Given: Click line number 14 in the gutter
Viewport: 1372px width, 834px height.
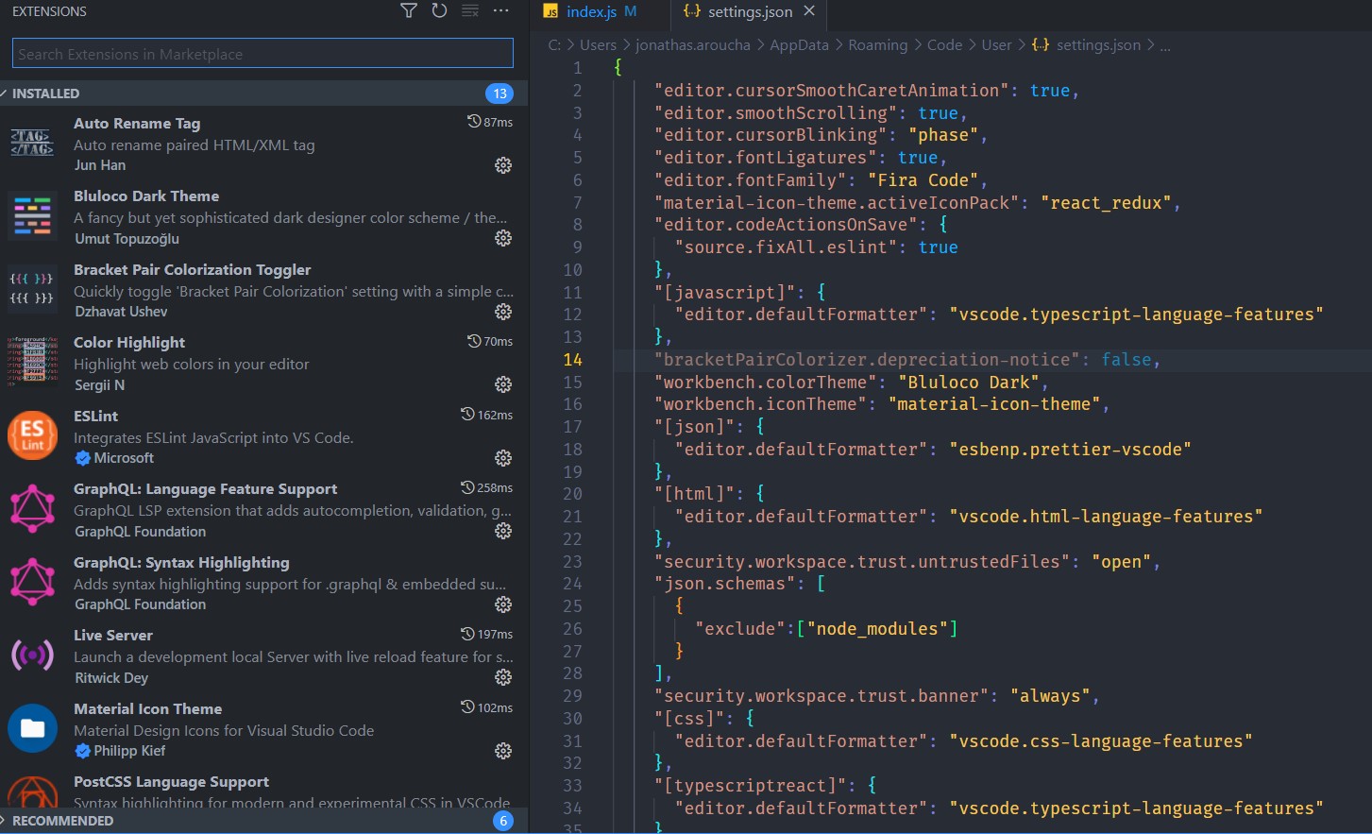Looking at the screenshot, I should coord(573,360).
